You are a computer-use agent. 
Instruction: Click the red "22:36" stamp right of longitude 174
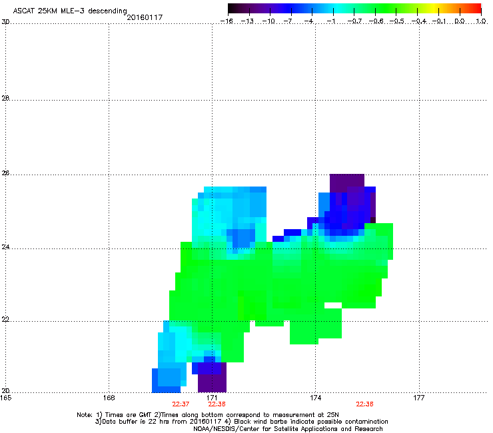(x=364, y=404)
